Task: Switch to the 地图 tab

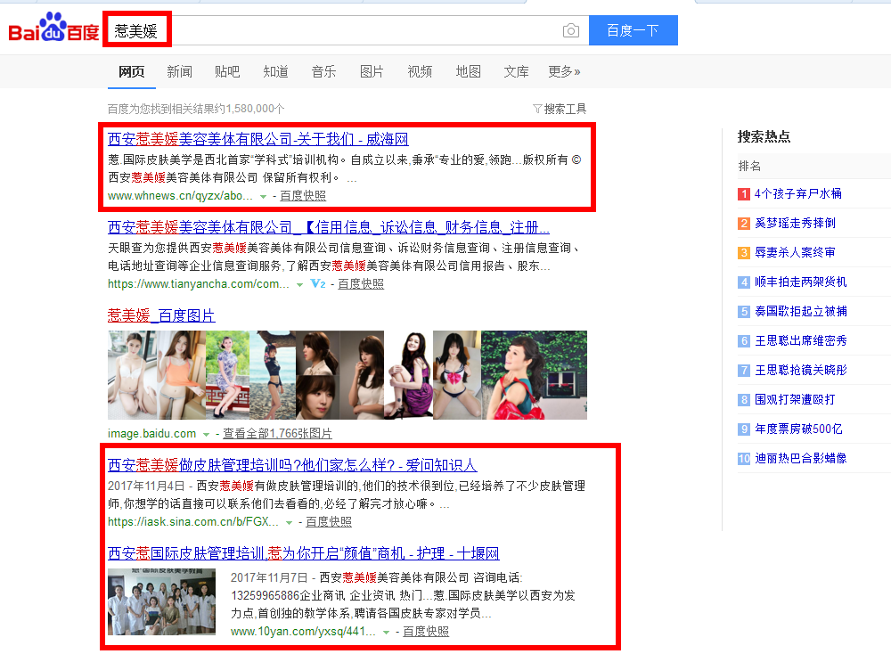Action: pyautogui.click(x=469, y=71)
